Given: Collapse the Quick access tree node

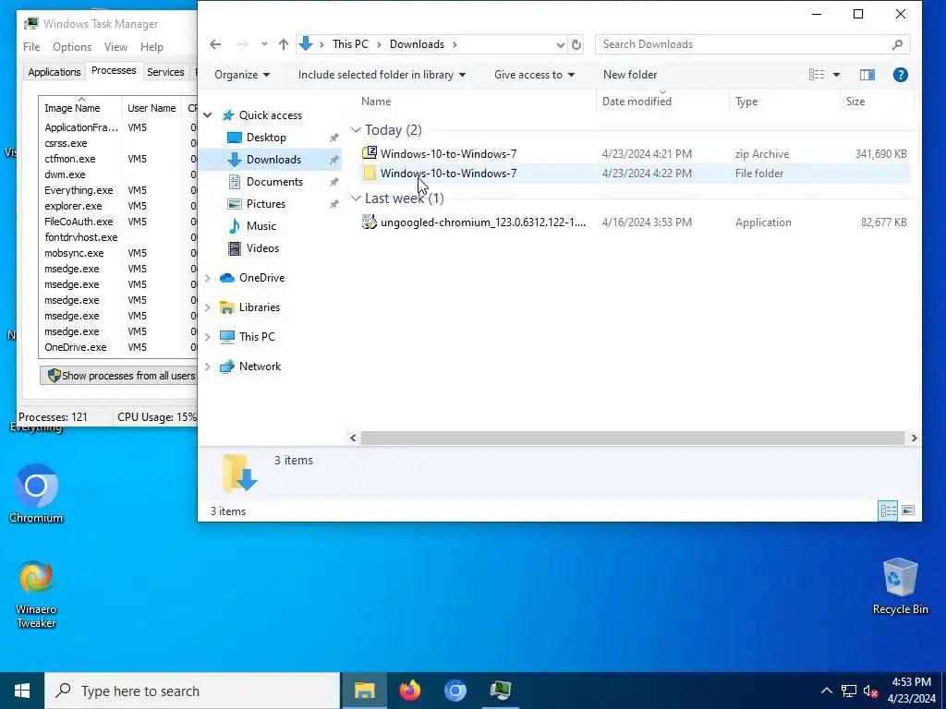Looking at the screenshot, I should (208, 115).
